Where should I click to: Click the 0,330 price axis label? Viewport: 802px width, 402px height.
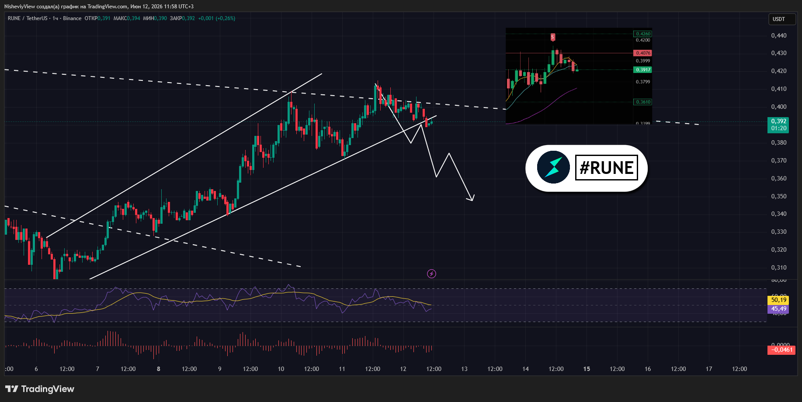779,232
